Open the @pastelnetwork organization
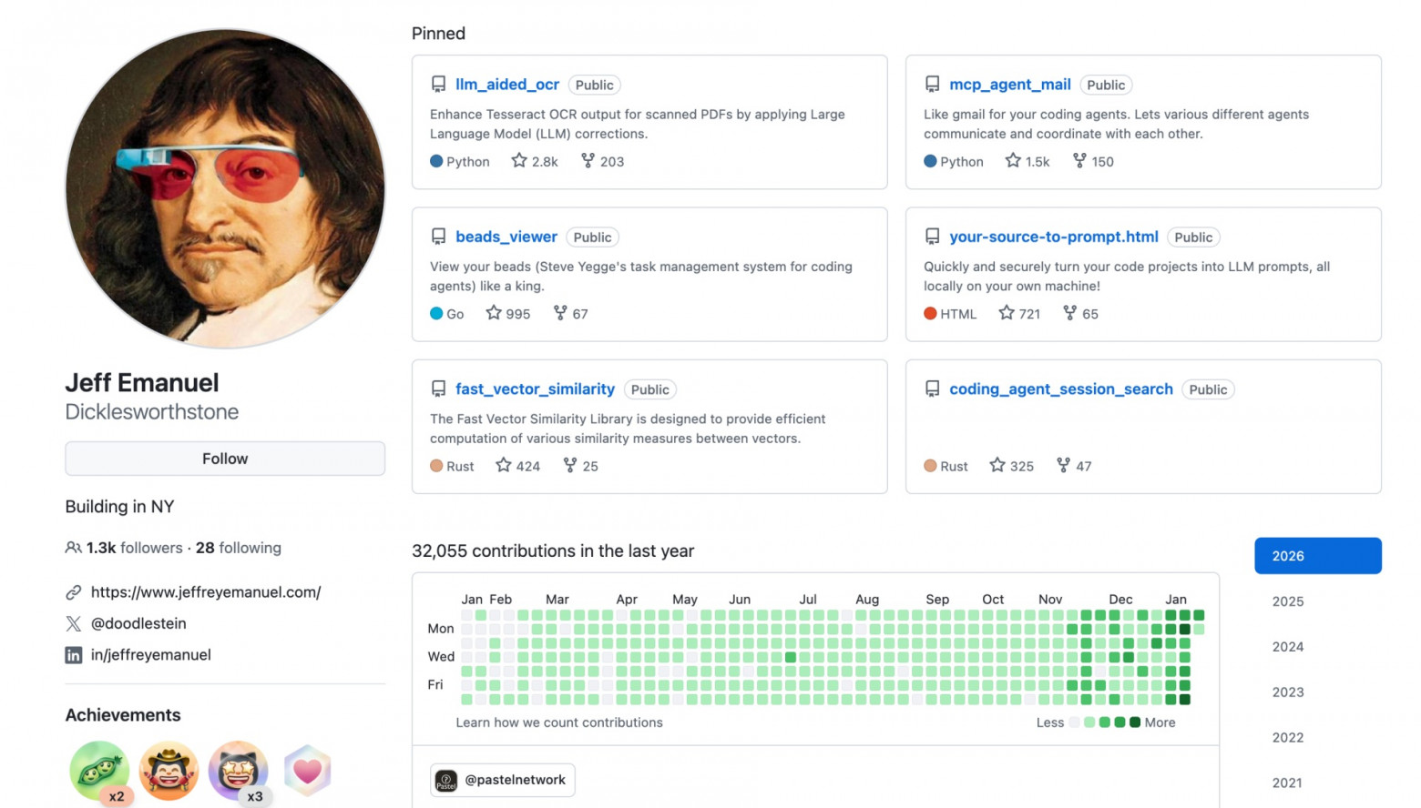 503,780
